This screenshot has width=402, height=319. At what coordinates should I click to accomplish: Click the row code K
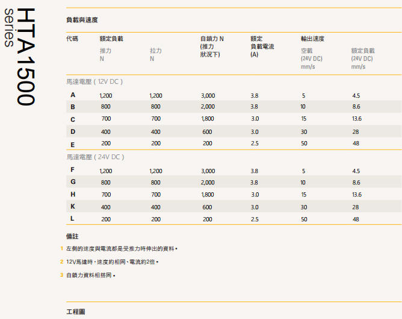(73, 206)
